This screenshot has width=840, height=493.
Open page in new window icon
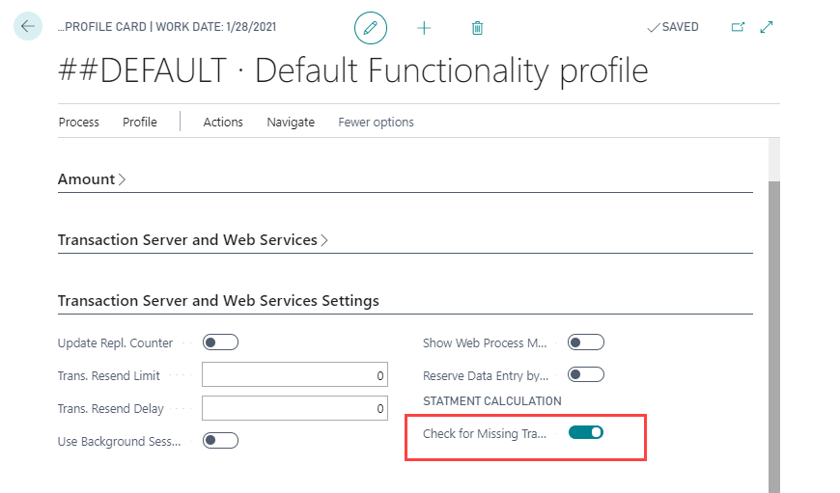(x=738, y=27)
